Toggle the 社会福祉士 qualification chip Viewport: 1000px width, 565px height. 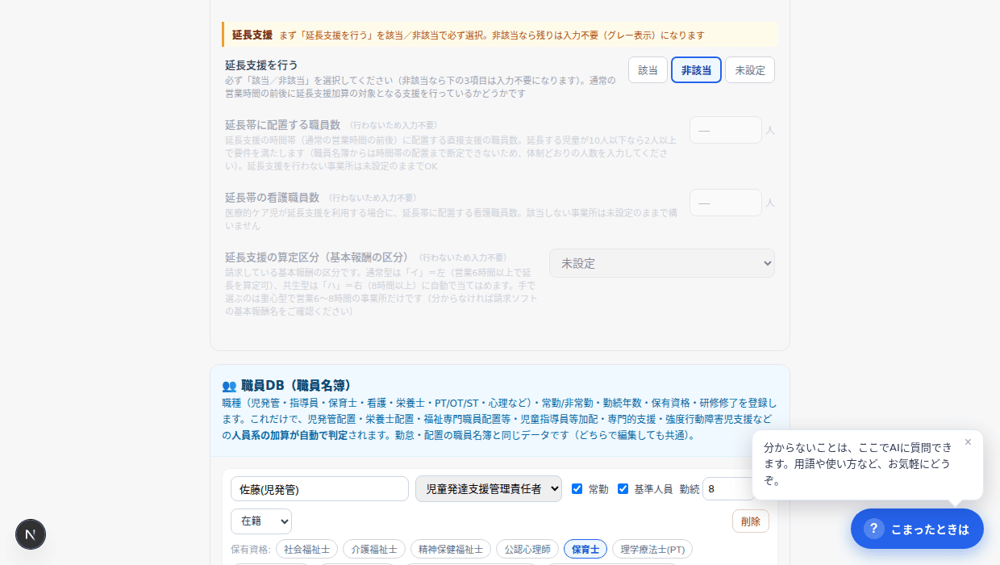(307, 550)
